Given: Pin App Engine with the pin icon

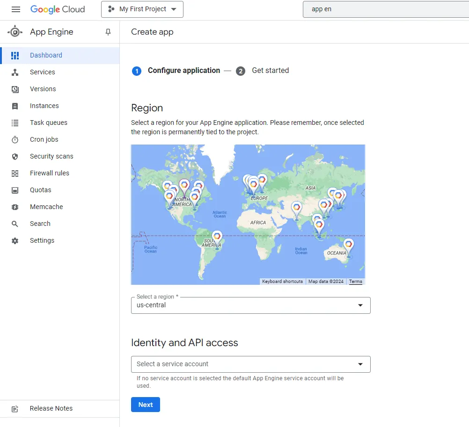Looking at the screenshot, I should (108, 32).
